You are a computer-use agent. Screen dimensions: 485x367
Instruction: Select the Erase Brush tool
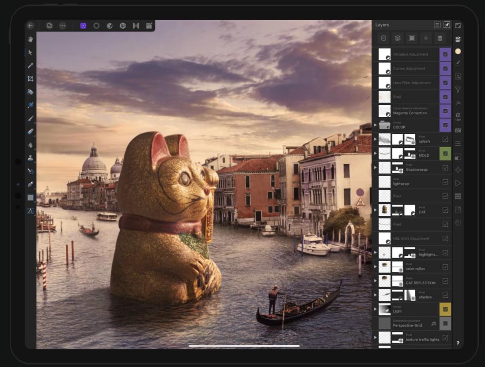point(30,132)
